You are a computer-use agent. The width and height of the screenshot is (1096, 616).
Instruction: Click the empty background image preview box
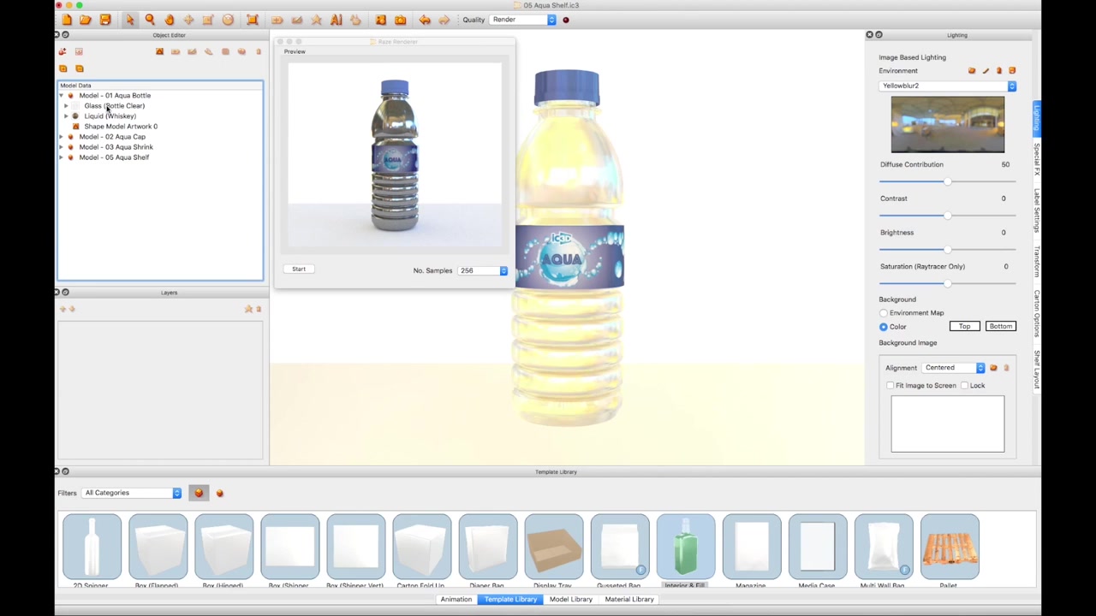coord(947,423)
